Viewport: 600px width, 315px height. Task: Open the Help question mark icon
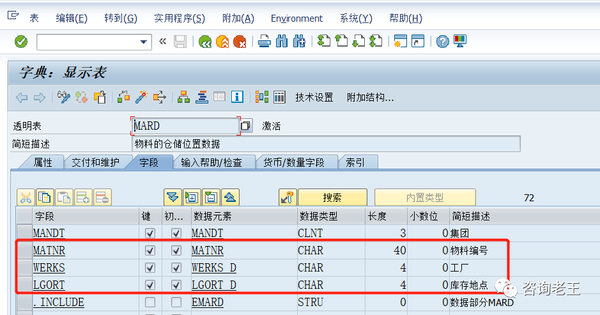click(442, 42)
